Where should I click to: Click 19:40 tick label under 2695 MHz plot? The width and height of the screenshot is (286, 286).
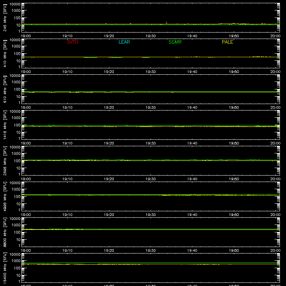point(192,179)
